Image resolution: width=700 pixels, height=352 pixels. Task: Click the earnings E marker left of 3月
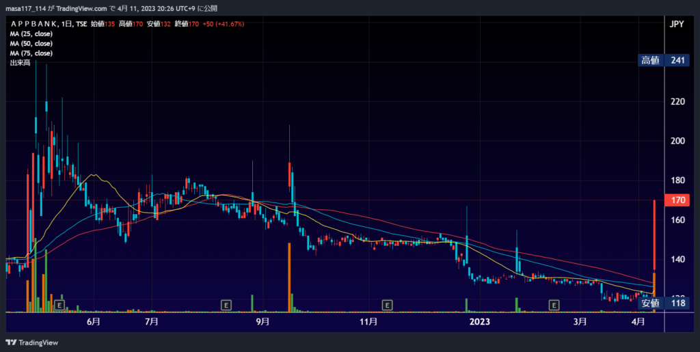(554, 305)
